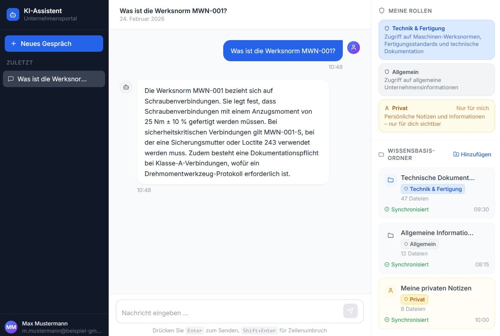Click the KI-Assistent app logo icon
500x336 pixels.
click(x=13, y=14)
